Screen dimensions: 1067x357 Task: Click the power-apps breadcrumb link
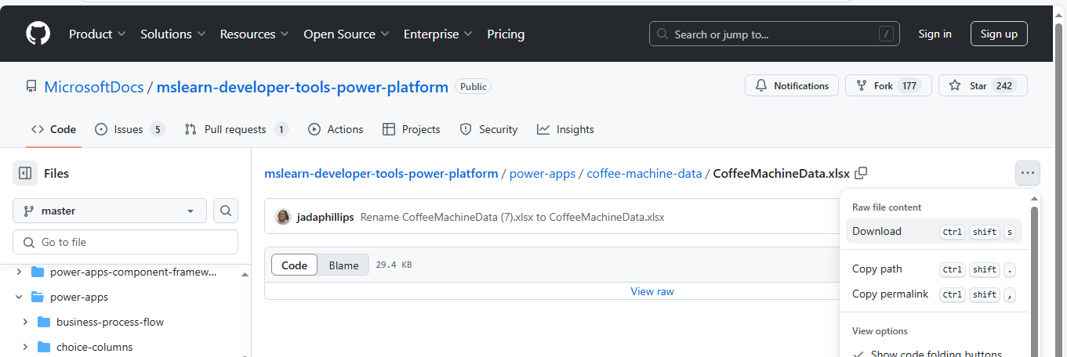[543, 174]
